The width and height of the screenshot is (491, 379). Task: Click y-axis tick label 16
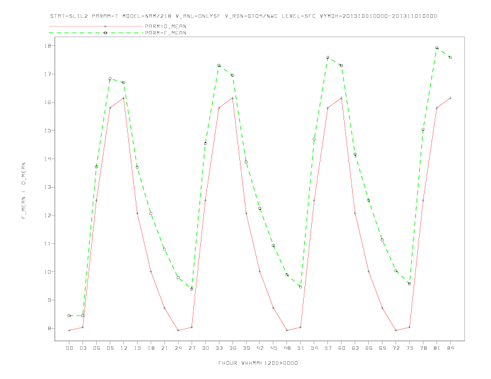pos(48,102)
